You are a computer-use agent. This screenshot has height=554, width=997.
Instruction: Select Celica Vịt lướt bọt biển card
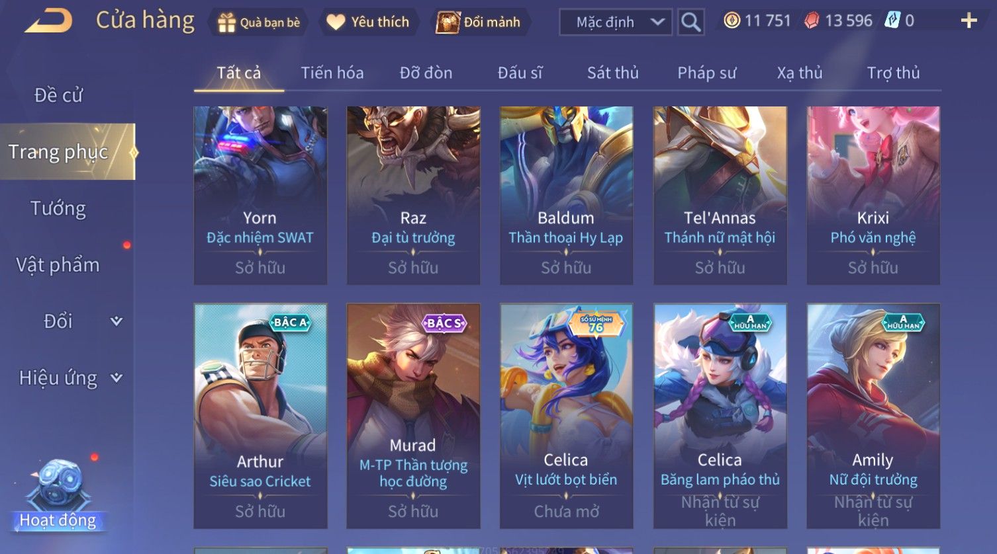[x=566, y=416]
